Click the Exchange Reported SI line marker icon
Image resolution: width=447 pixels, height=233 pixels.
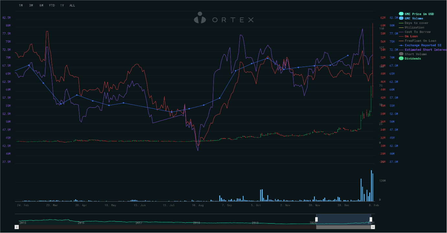click(x=401, y=45)
